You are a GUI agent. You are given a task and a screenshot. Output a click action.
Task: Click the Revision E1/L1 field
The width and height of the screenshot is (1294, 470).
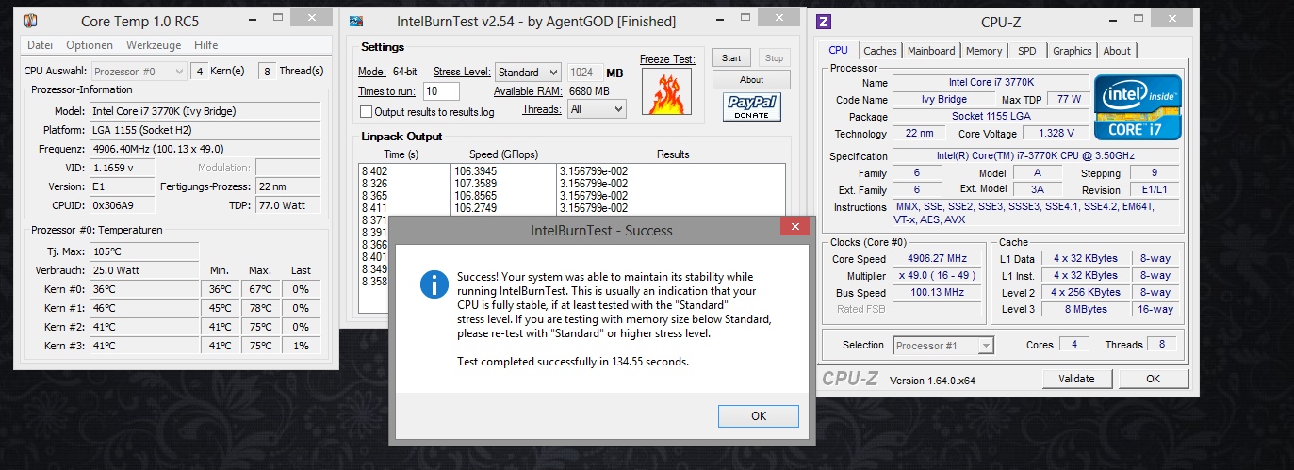click(x=1155, y=190)
